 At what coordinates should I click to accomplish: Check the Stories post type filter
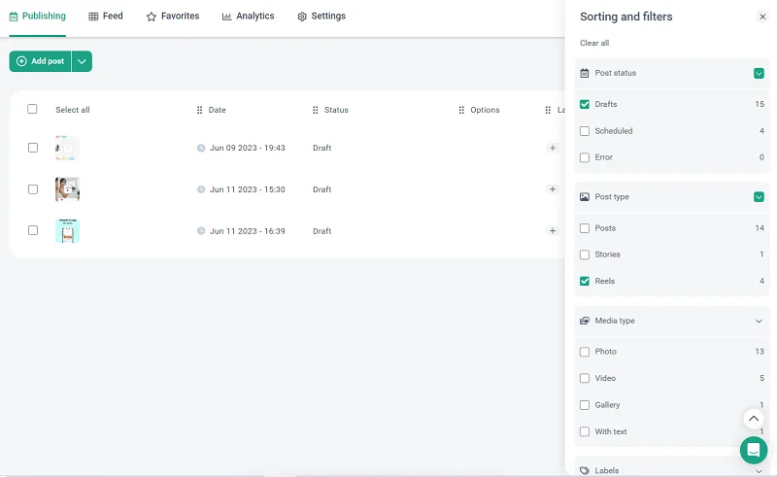click(585, 255)
